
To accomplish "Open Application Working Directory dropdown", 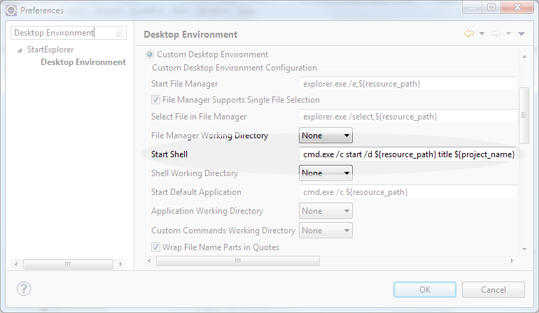I will (325, 211).
